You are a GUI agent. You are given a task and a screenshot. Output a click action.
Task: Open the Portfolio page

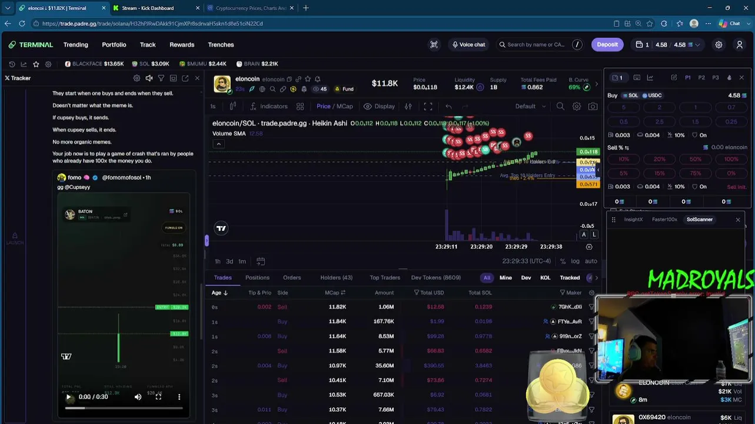click(x=114, y=45)
